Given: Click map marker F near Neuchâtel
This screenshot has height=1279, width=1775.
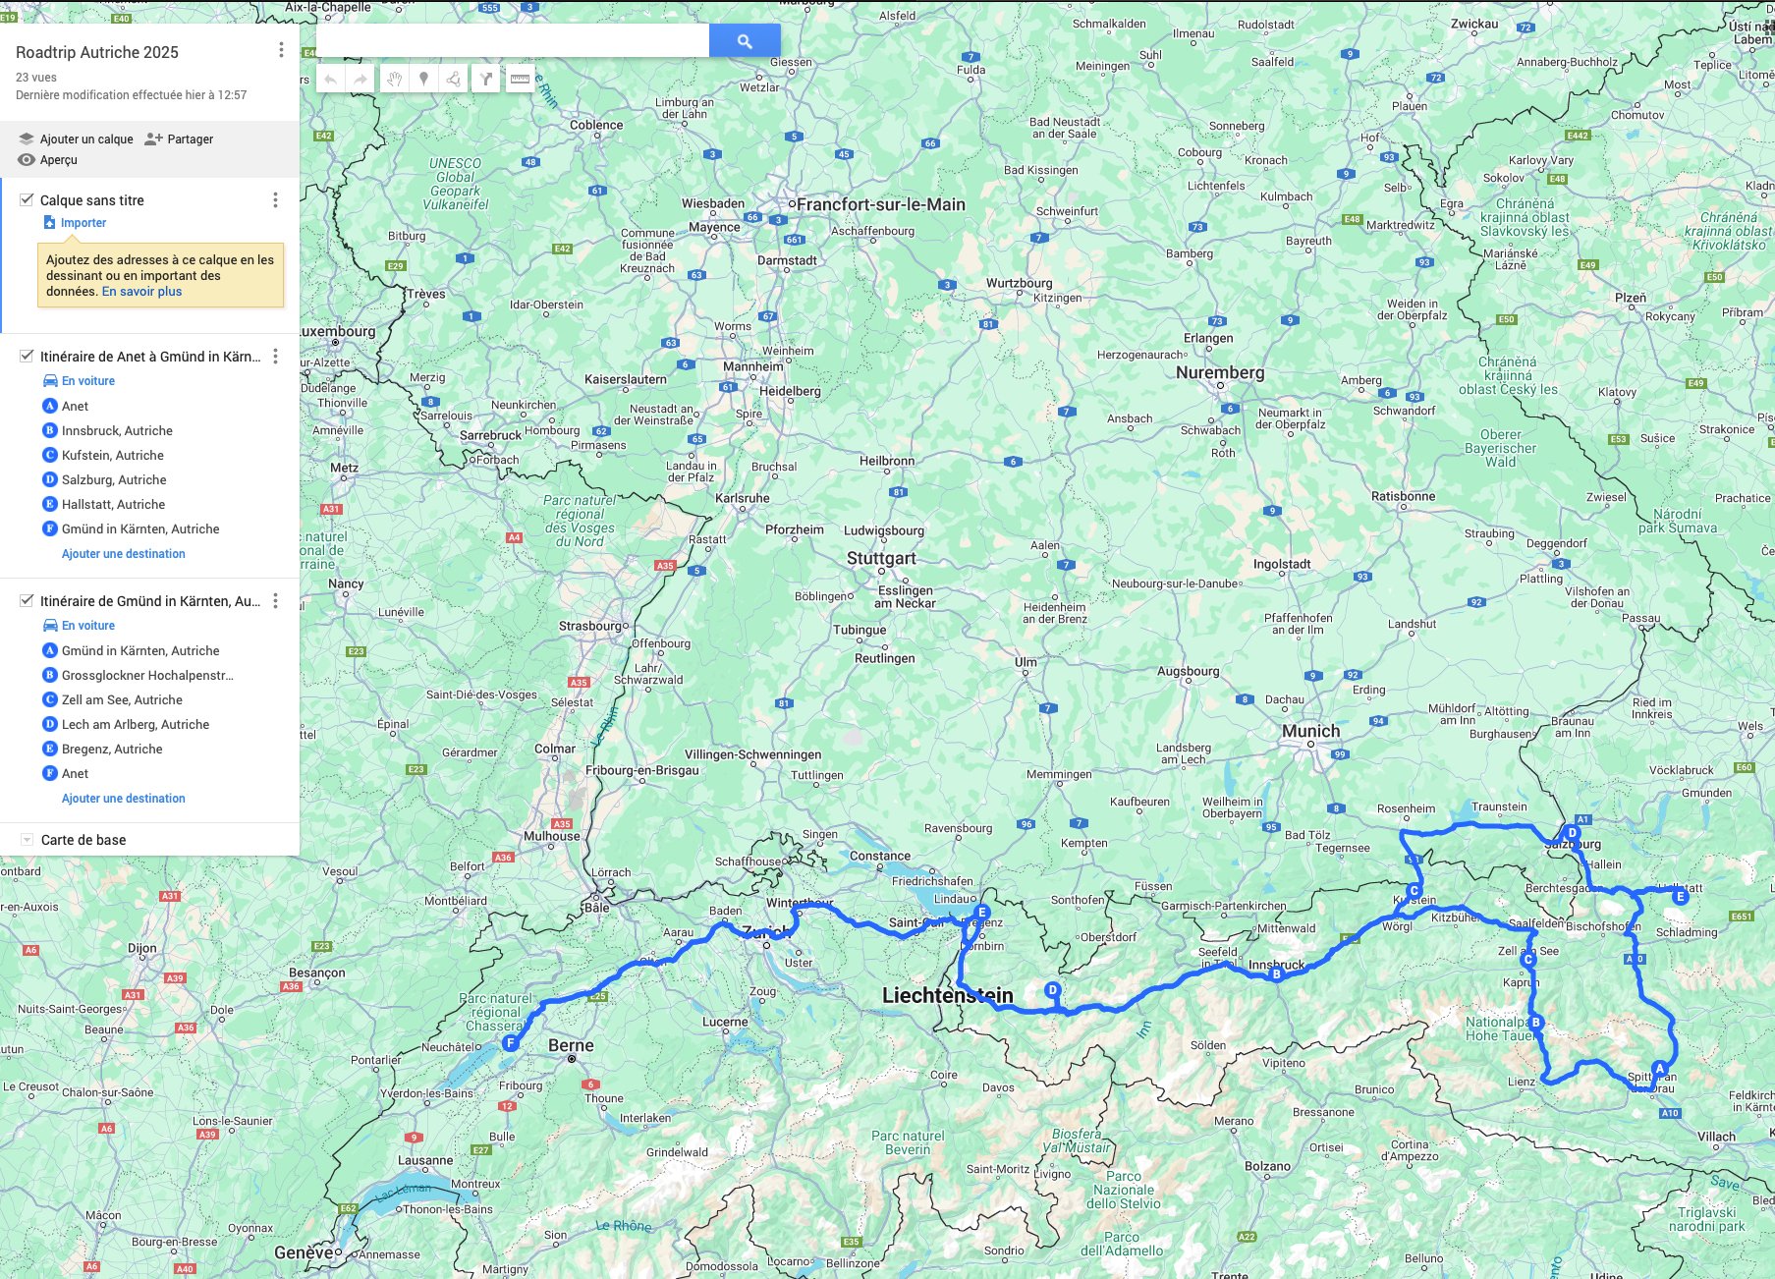Looking at the screenshot, I should (510, 1043).
